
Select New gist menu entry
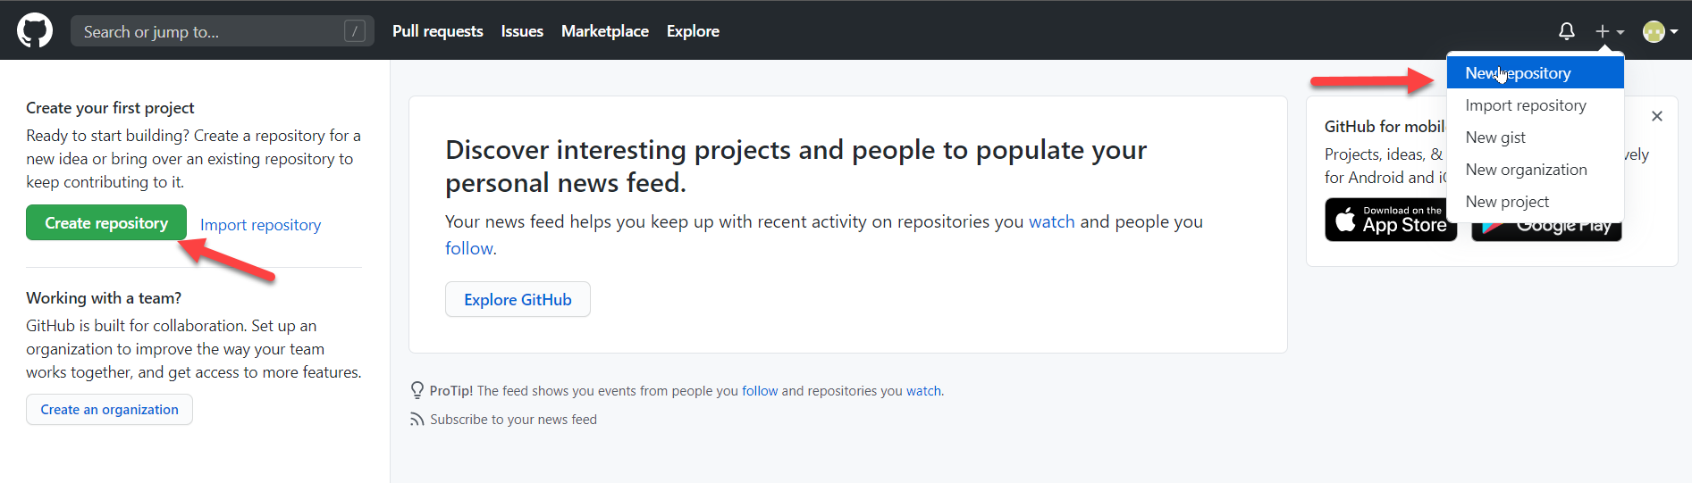pyautogui.click(x=1536, y=137)
